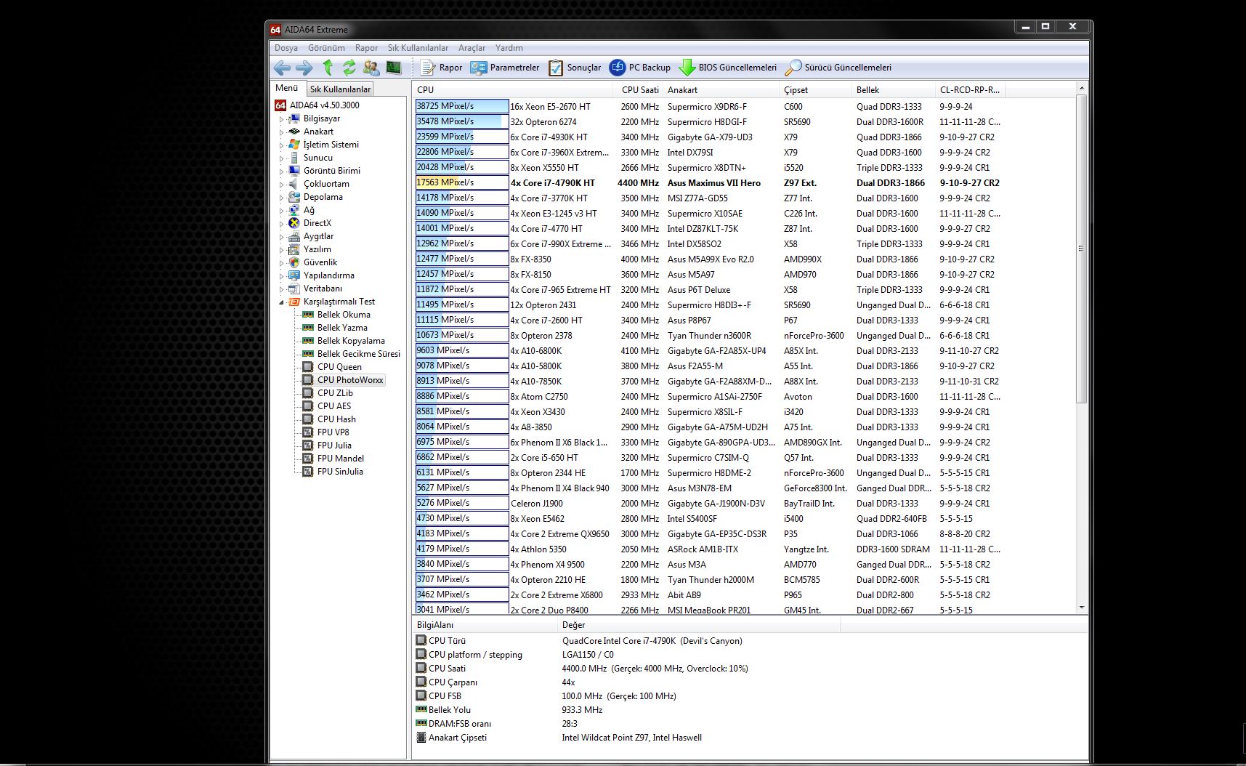The image size is (1246, 766).
Task: Select the Yapılandırma tree item
Action: pyautogui.click(x=328, y=275)
